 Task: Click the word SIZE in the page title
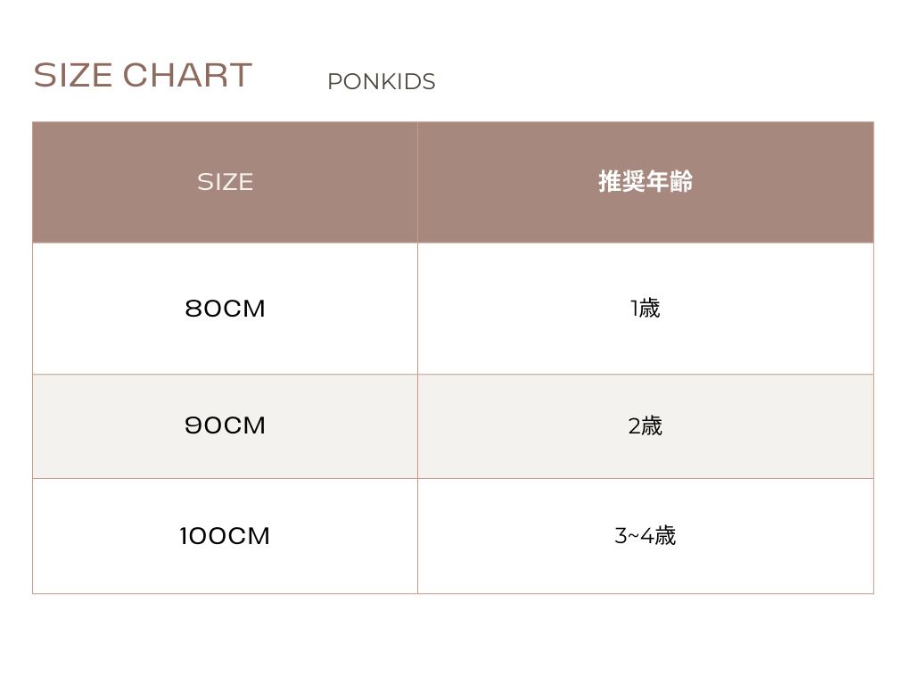coord(74,75)
